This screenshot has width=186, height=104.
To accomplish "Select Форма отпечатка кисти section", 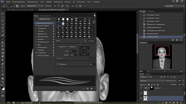I will point(44,23).
